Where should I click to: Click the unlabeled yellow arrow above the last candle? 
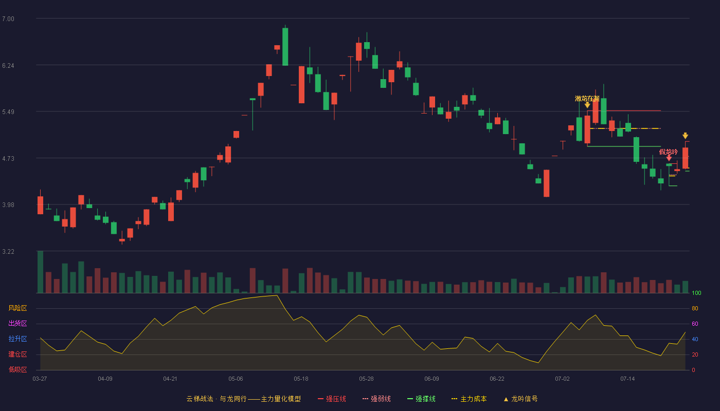[x=685, y=136]
